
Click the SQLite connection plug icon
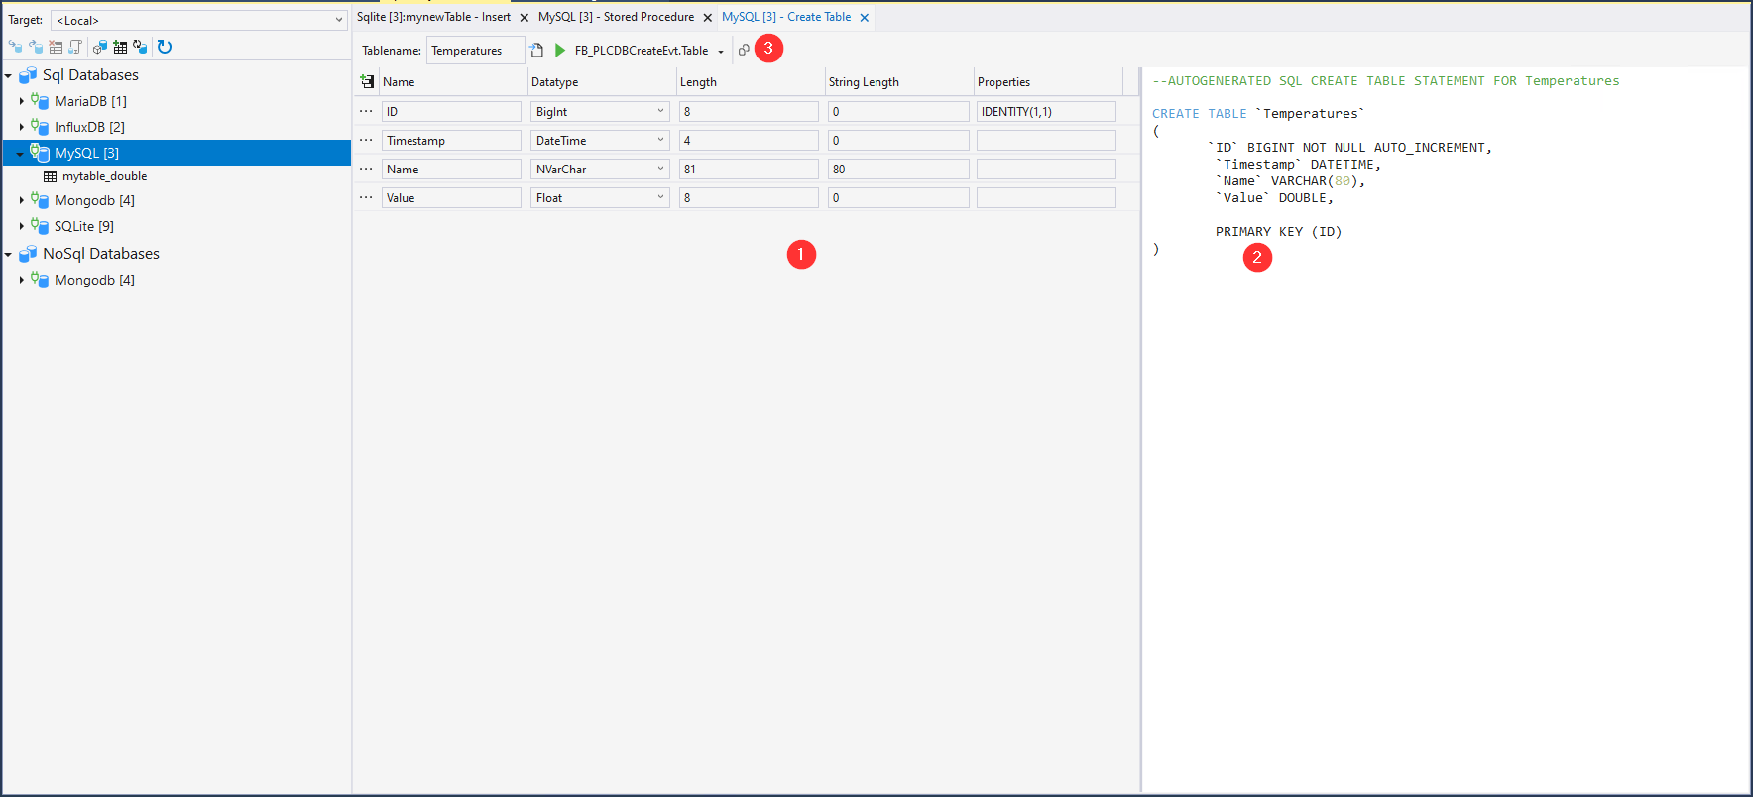40,225
